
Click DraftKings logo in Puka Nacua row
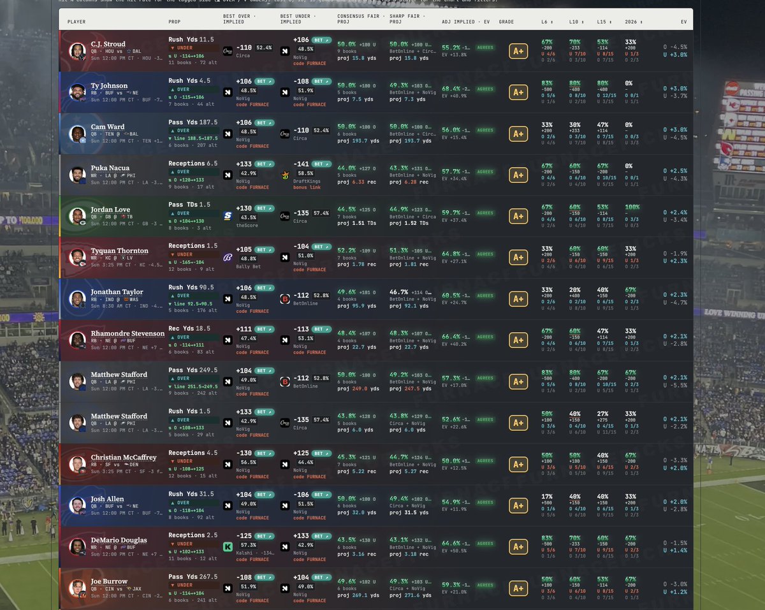tap(285, 175)
